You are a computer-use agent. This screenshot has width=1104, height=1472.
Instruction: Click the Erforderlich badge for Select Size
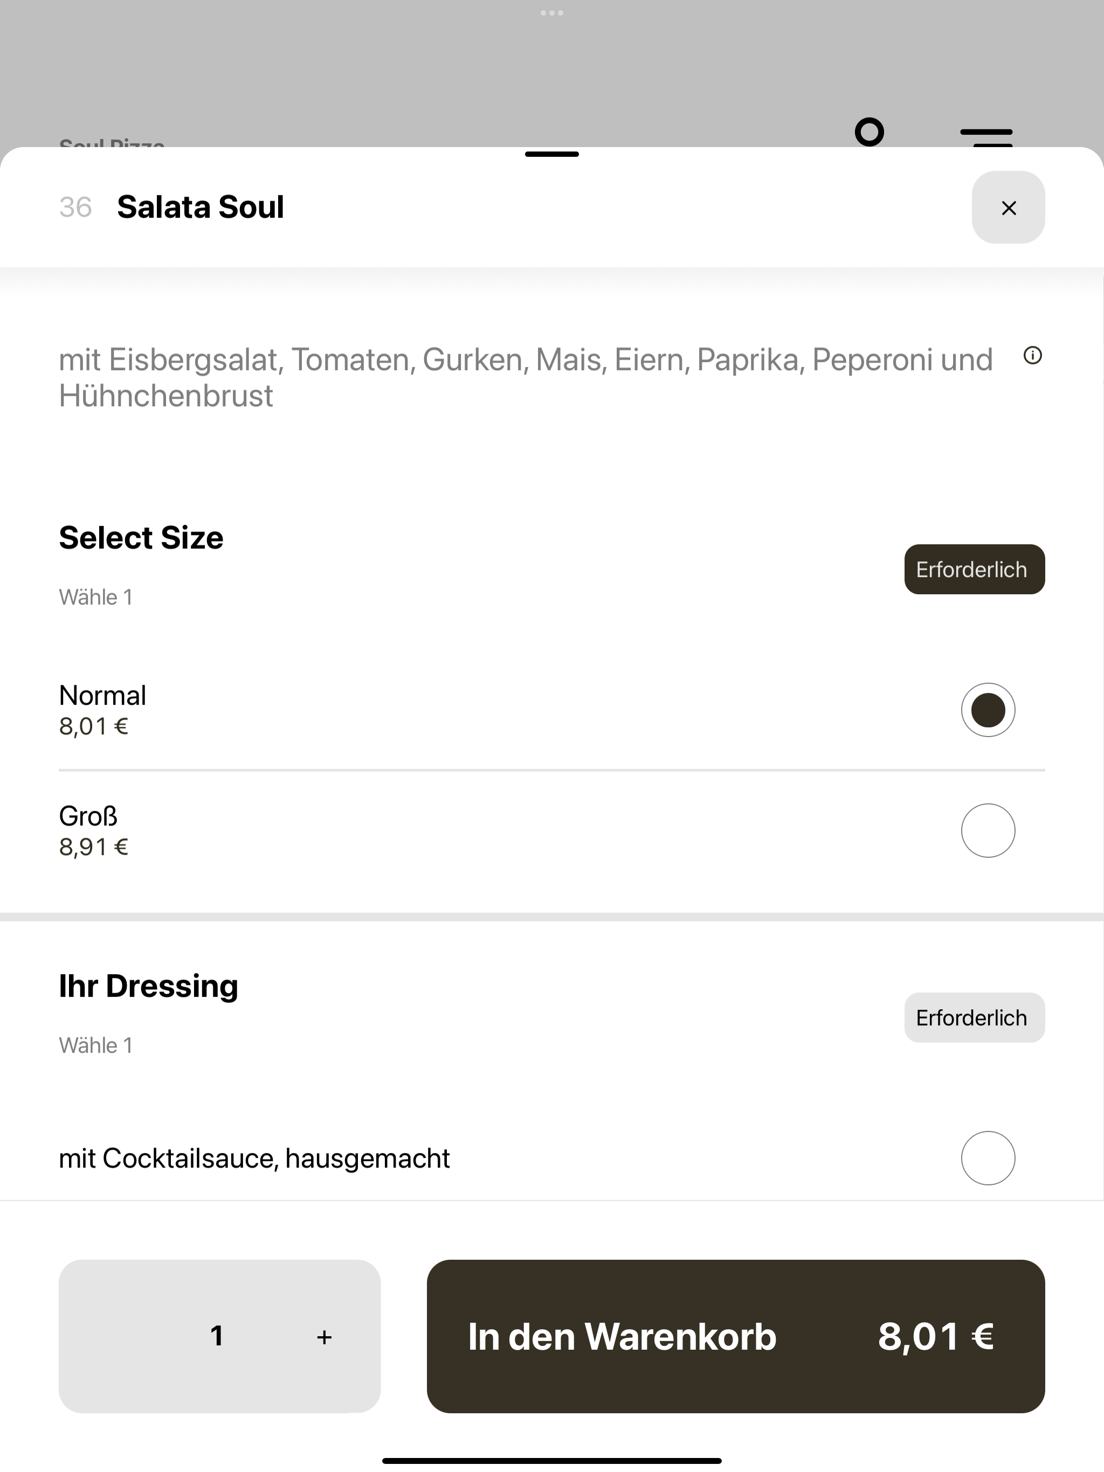[x=974, y=569]
